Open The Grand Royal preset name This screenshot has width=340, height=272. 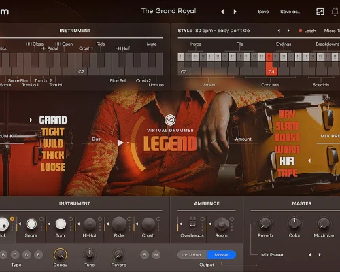tap(169, 11)
